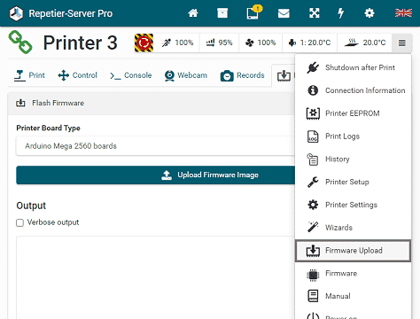Switch to the Print tab
Image resolution: width=420 pixels, height=319 pixels.
[29, 75]
